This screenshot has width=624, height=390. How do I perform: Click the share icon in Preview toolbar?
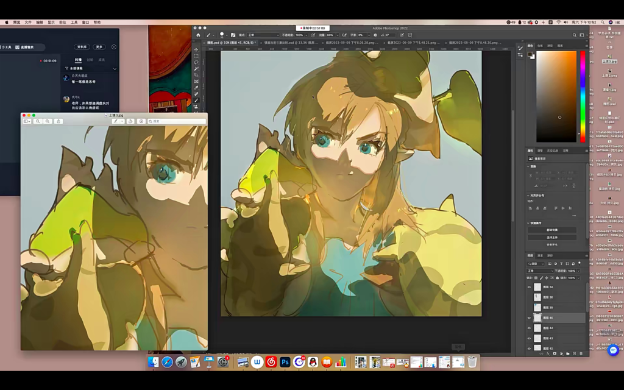(x=58, y=121)
